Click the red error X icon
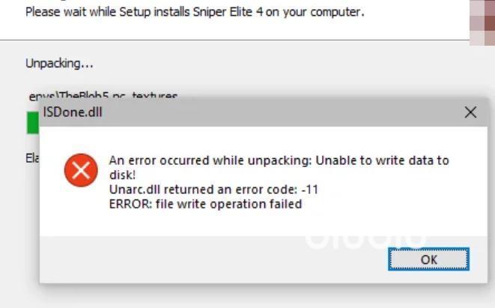This screenshot has height=308, width=495. 80,170
